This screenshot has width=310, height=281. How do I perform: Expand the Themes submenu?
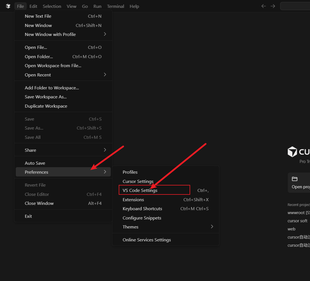(x=212, y=227)
